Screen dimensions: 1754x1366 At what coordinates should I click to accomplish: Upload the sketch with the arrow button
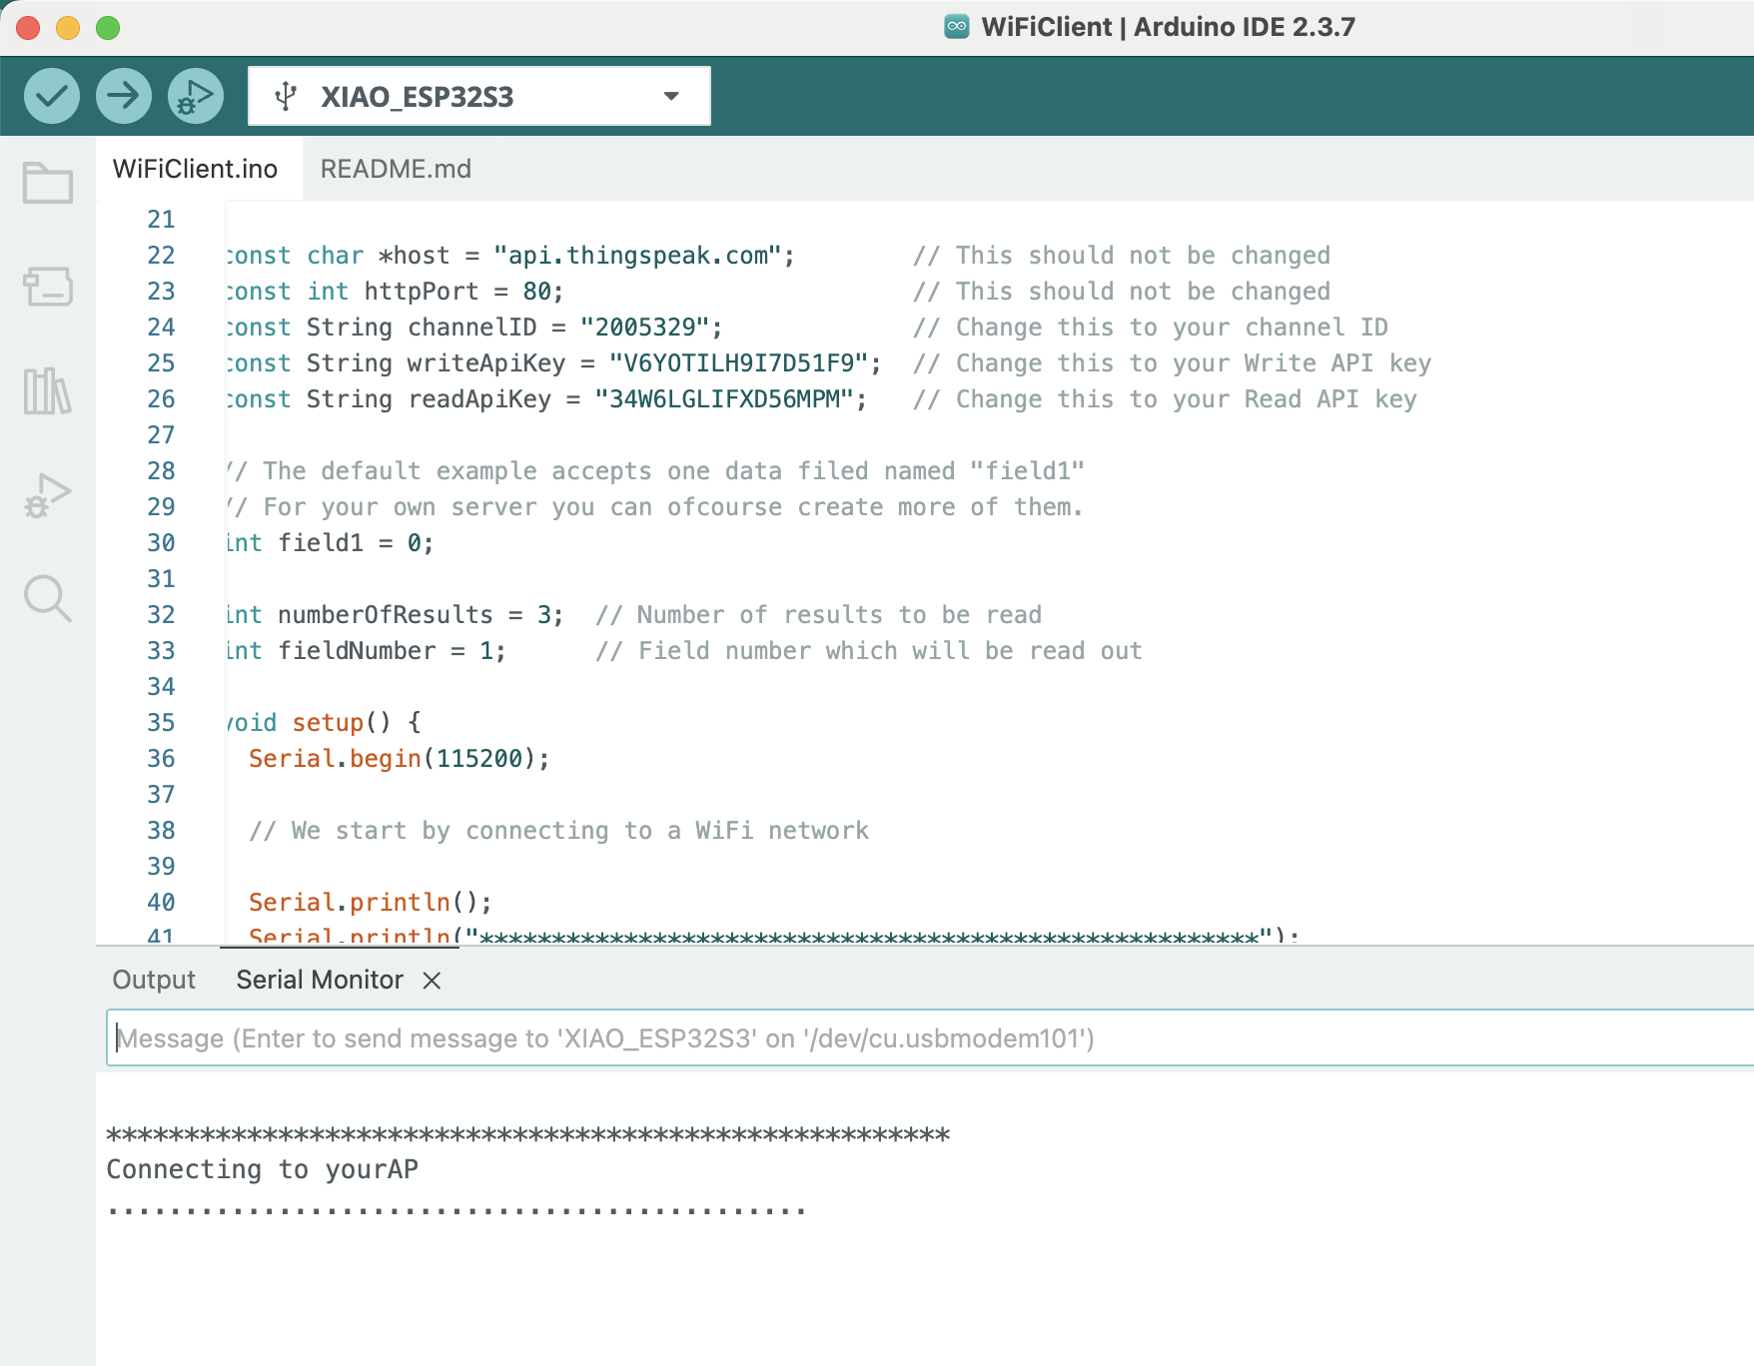coord(124,96)
